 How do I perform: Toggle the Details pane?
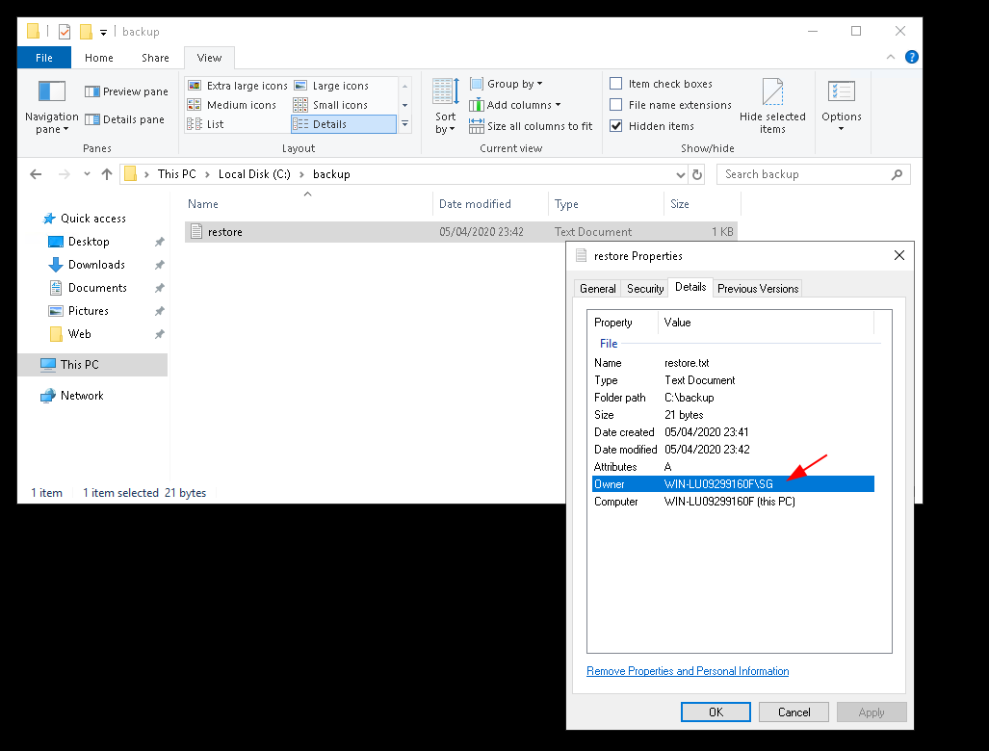[x=124, y=119]
